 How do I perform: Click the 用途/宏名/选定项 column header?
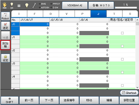[x=122, y=20]
